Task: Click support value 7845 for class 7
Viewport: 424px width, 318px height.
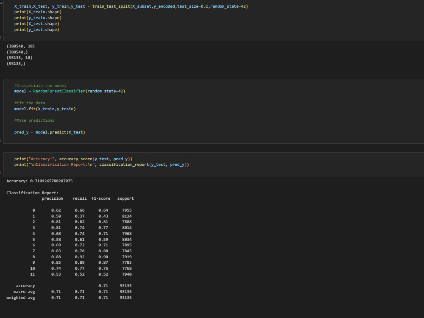Action: click(127, 251)
